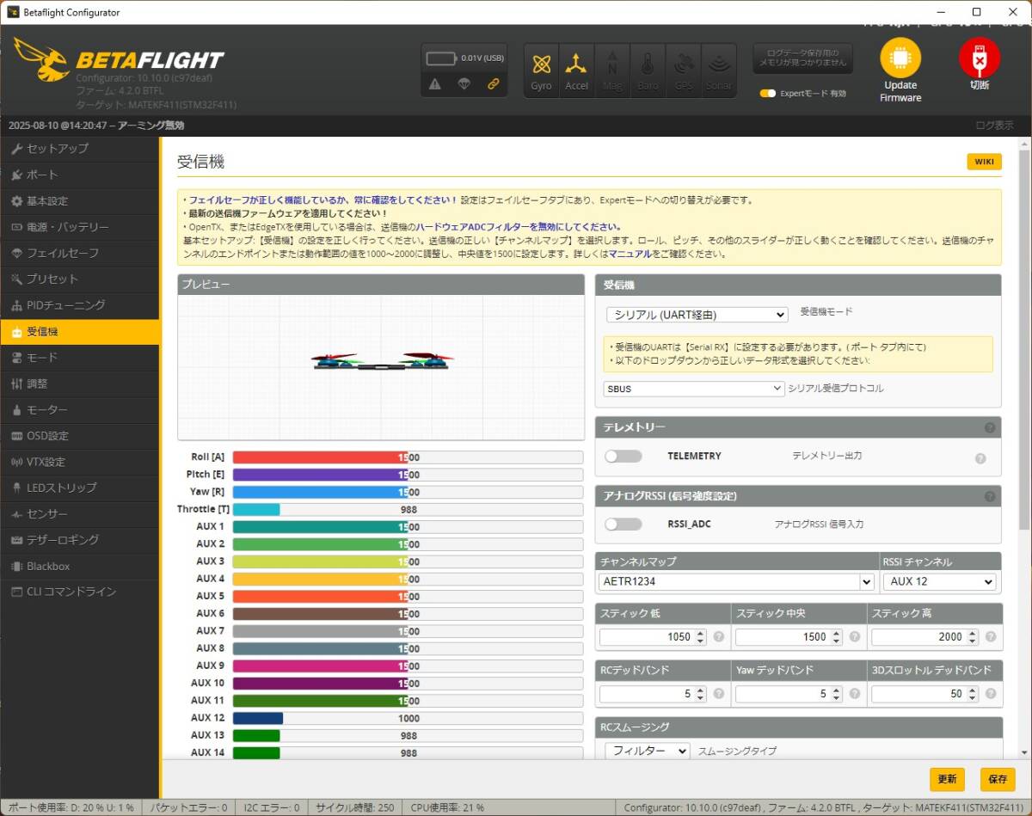
Task: Expand the チャンネルマップ preset dropdown arrow
Action: tap(866, 582)
